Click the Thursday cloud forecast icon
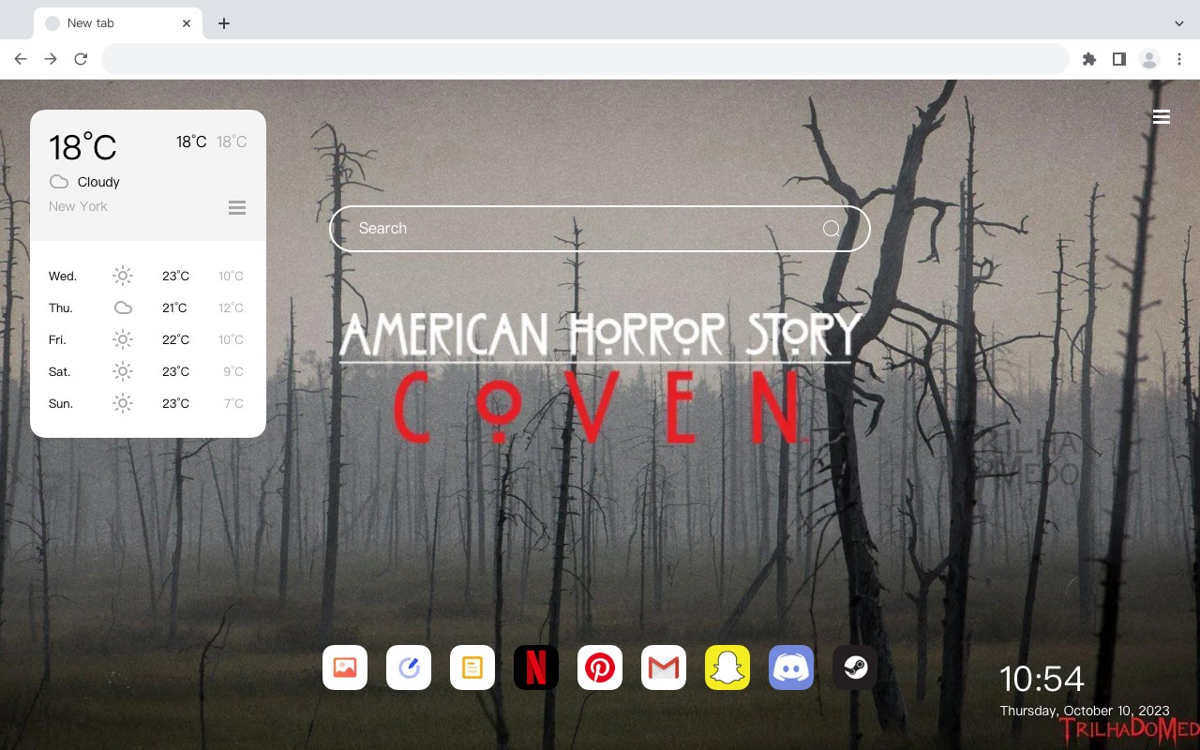 tap(123, 307)
